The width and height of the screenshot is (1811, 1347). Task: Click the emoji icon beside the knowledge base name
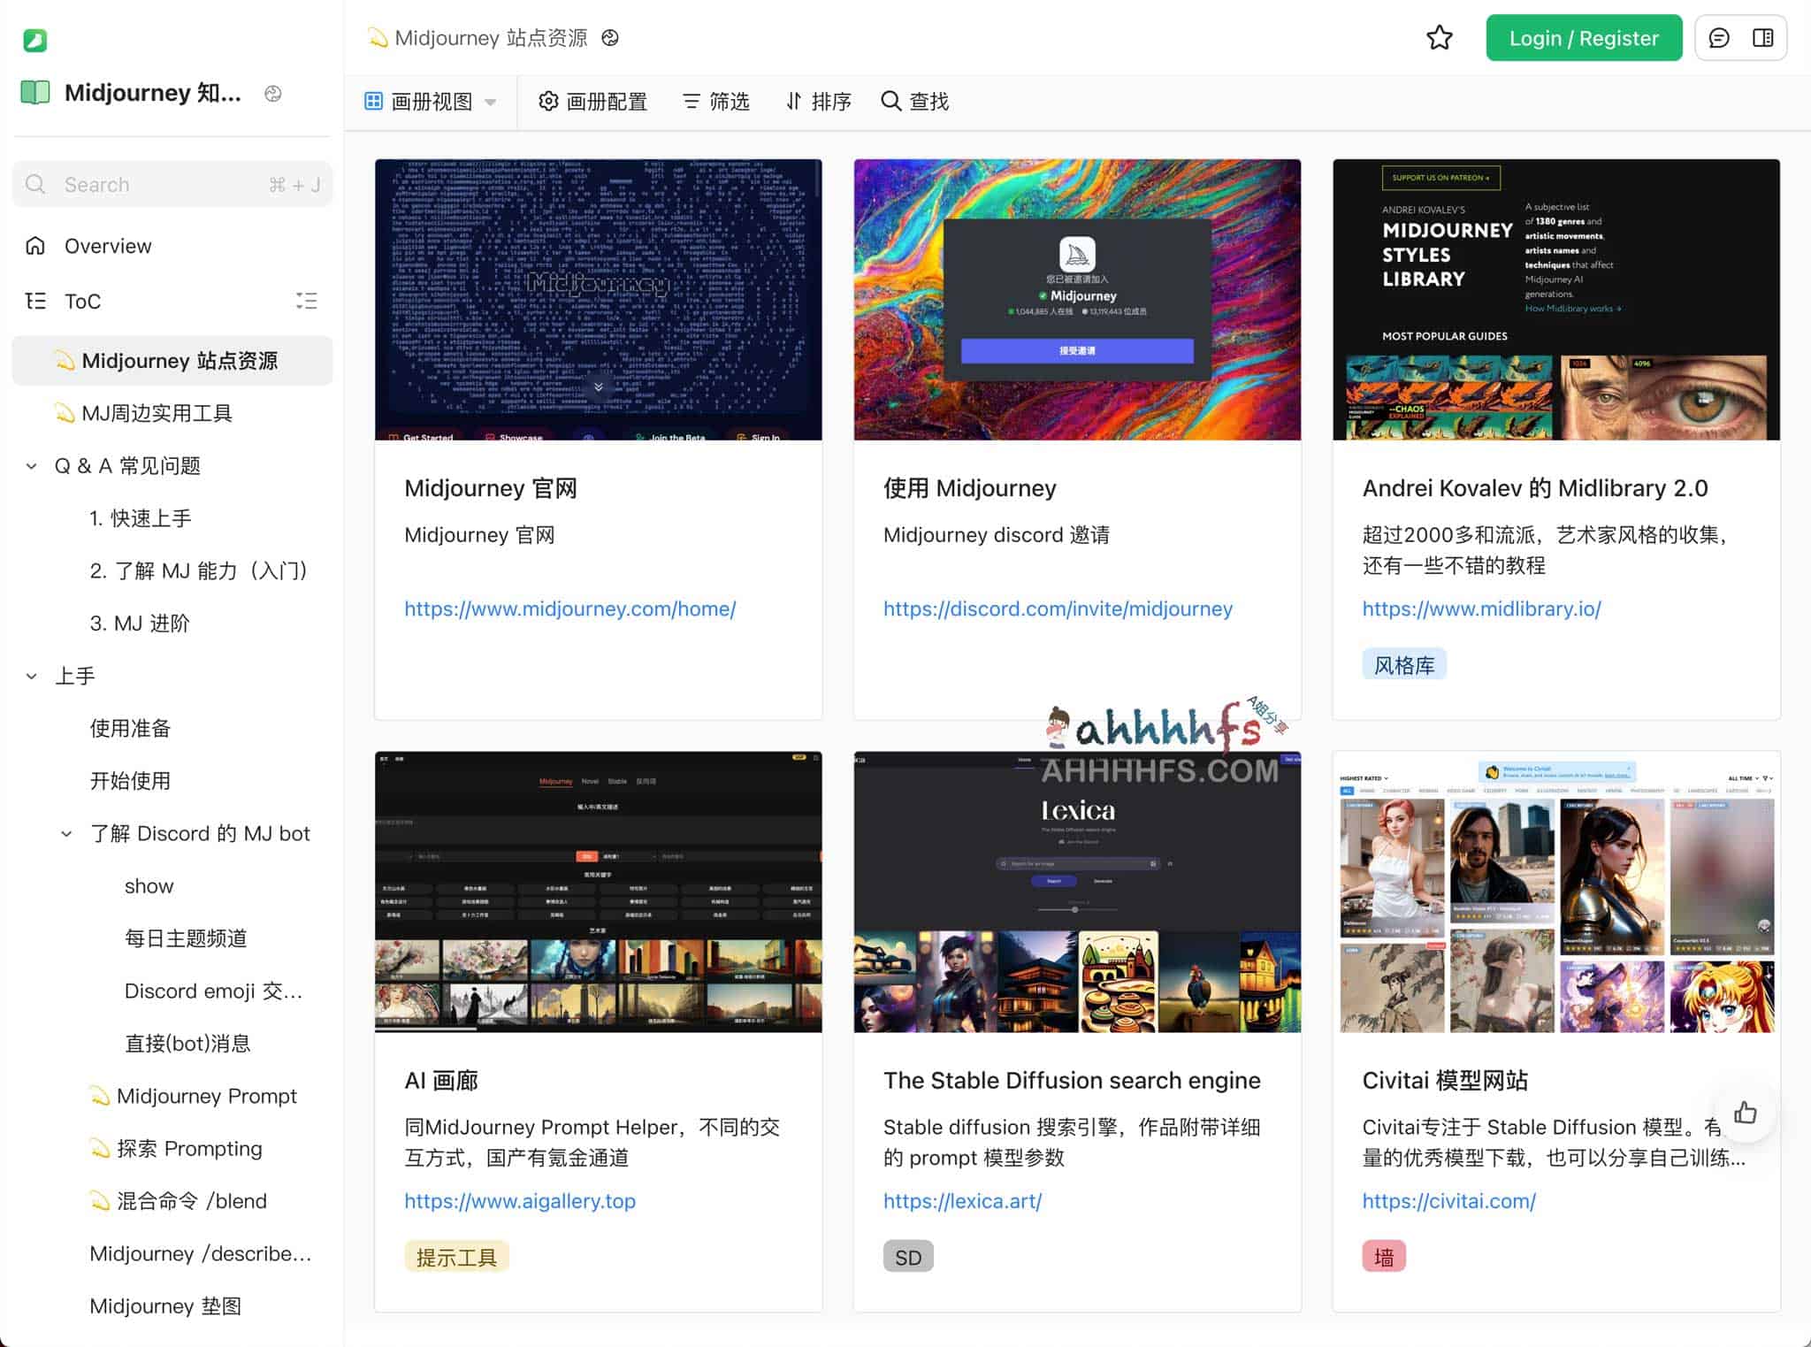(273, 93)
